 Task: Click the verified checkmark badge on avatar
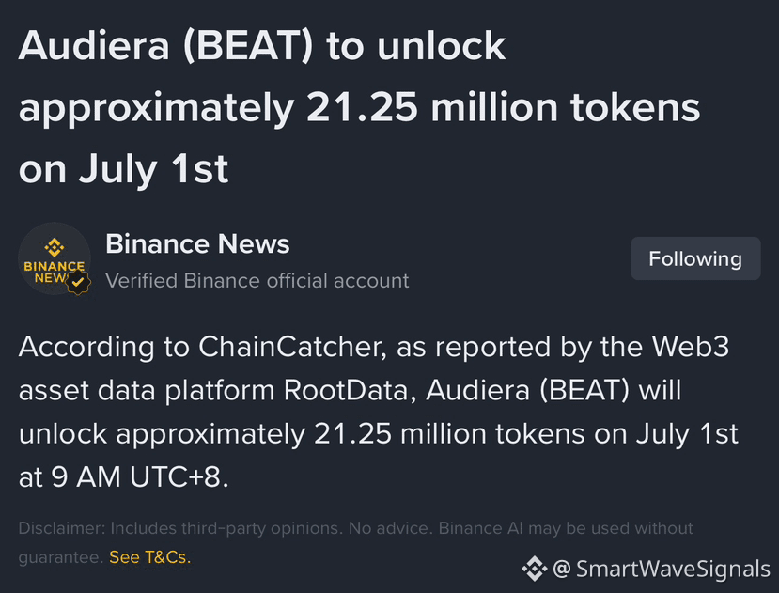[78, 282]
